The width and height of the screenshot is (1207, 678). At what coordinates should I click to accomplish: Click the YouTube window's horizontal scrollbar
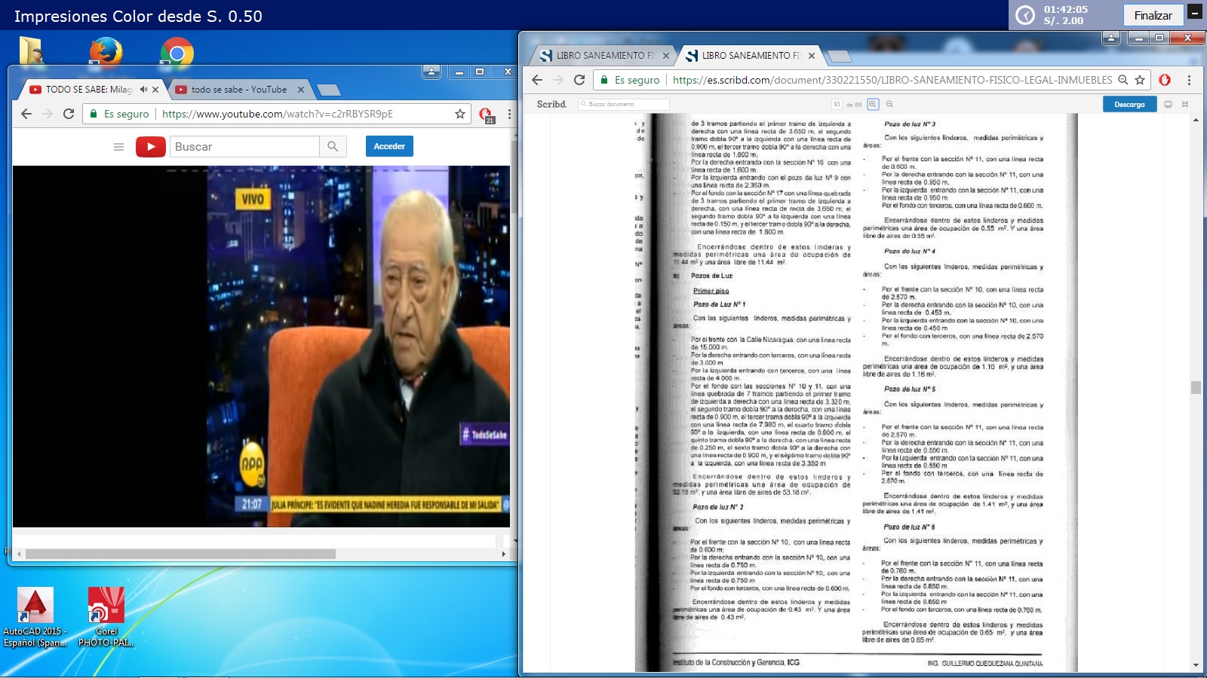(181, 554)
